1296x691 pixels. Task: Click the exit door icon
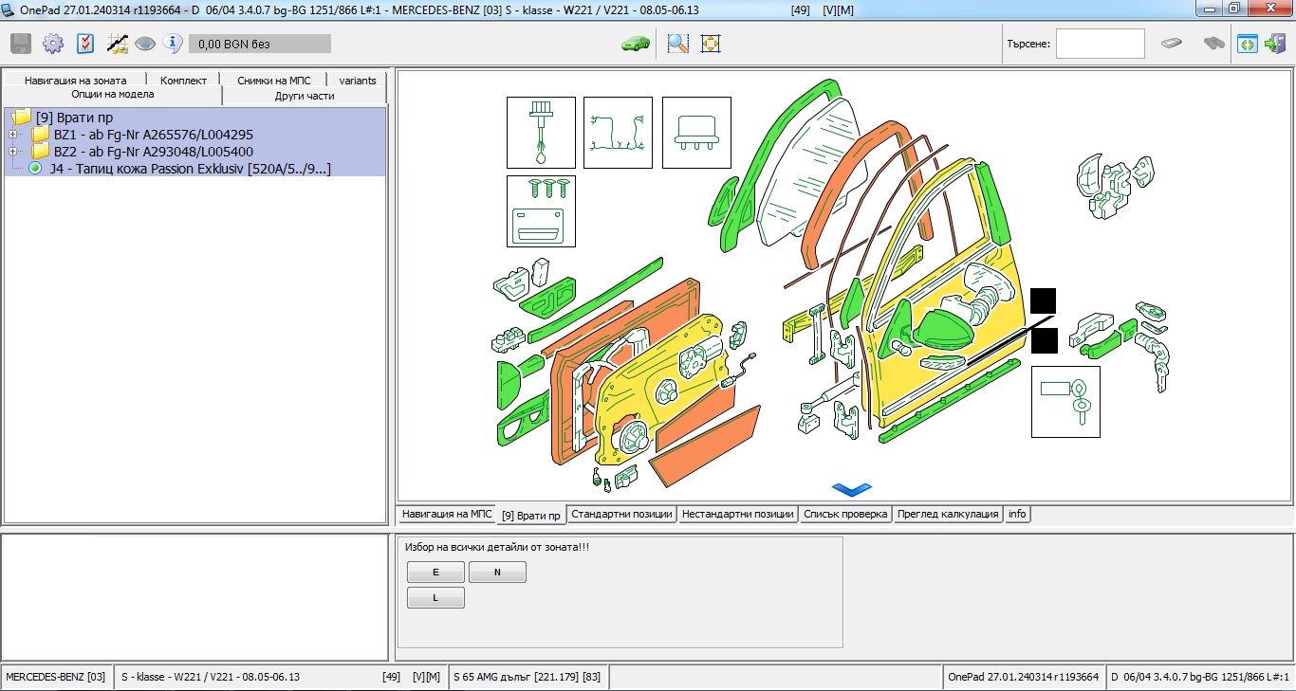point(1275,44)
